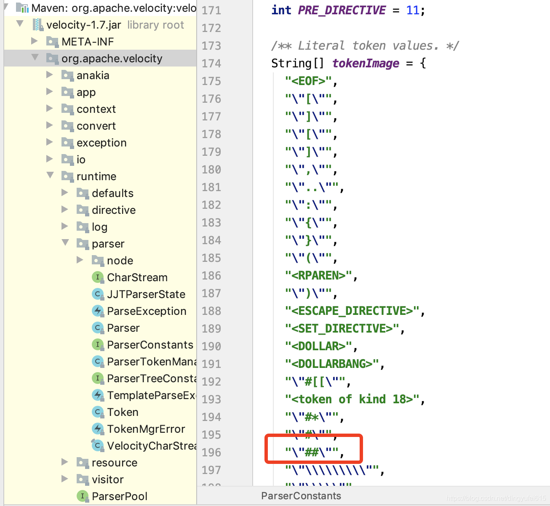The height and width of the screenshot is (506, 550).
Task: Click the ParserTreeConstants interface icon
Action: [x=98, y=378]
